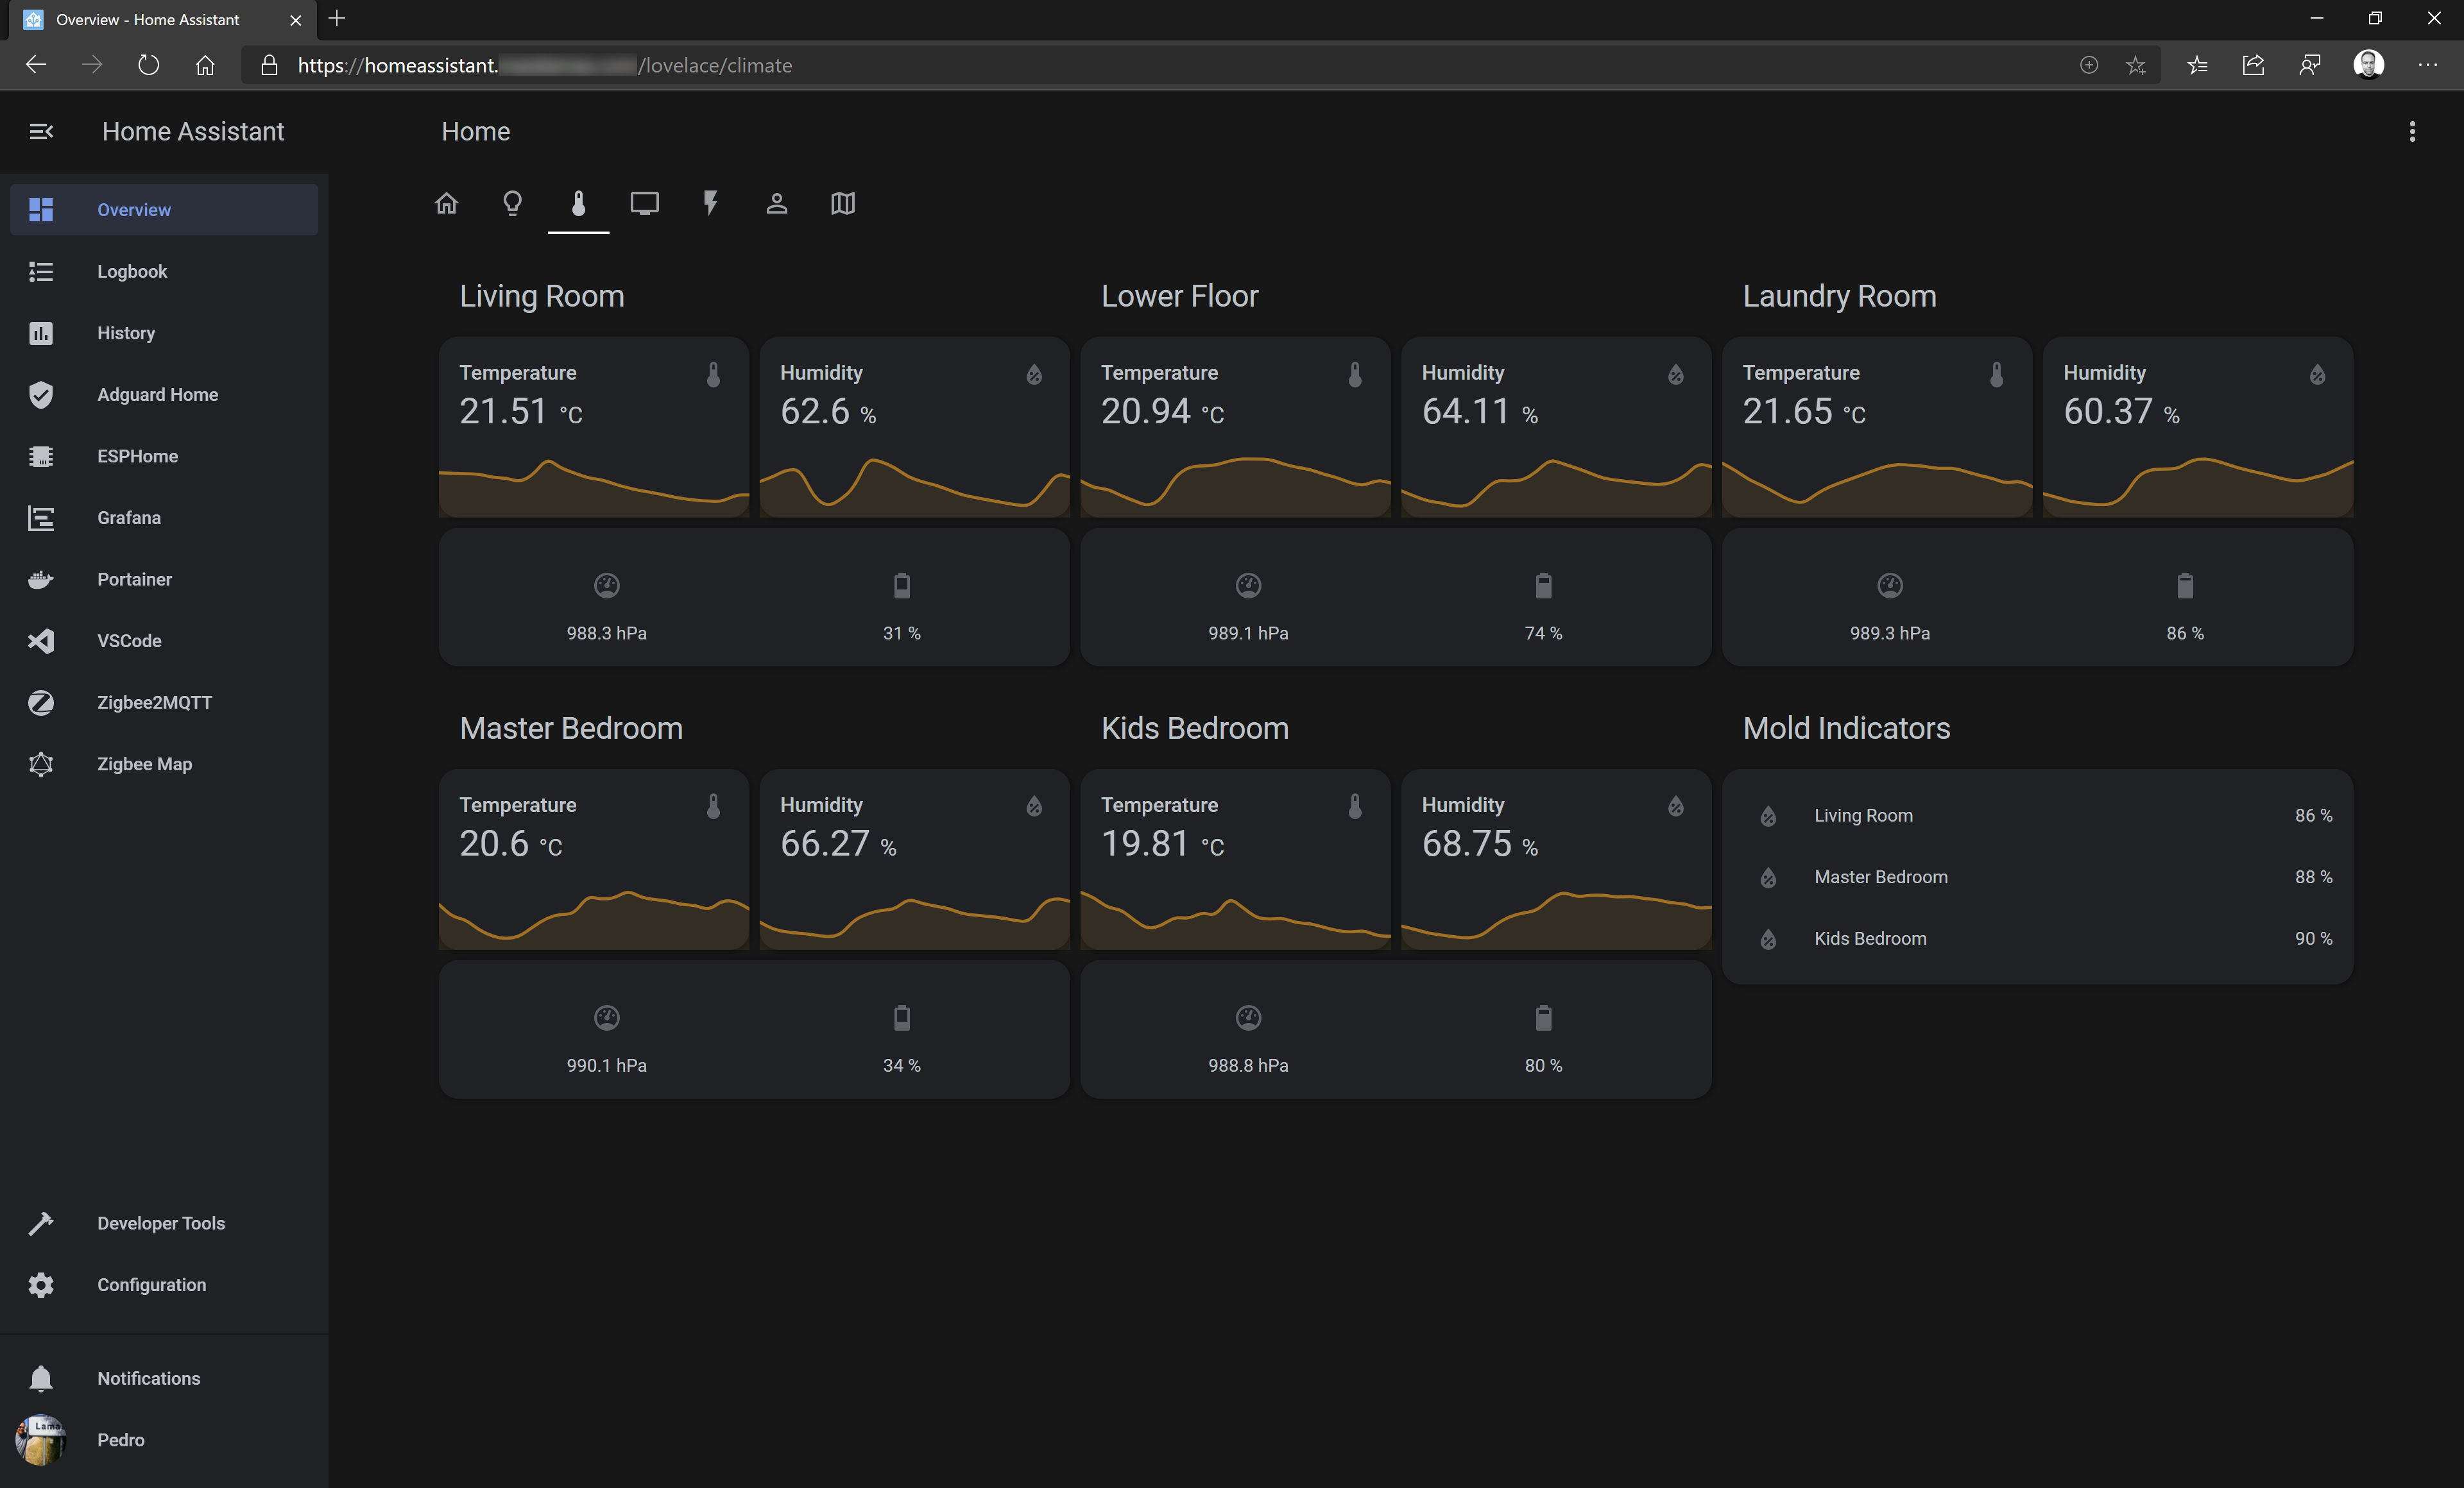The height and width of the screenshot is (1488, 2464).
Task: Open the media view tab (monitor icon)
Action: pos(644,204)
